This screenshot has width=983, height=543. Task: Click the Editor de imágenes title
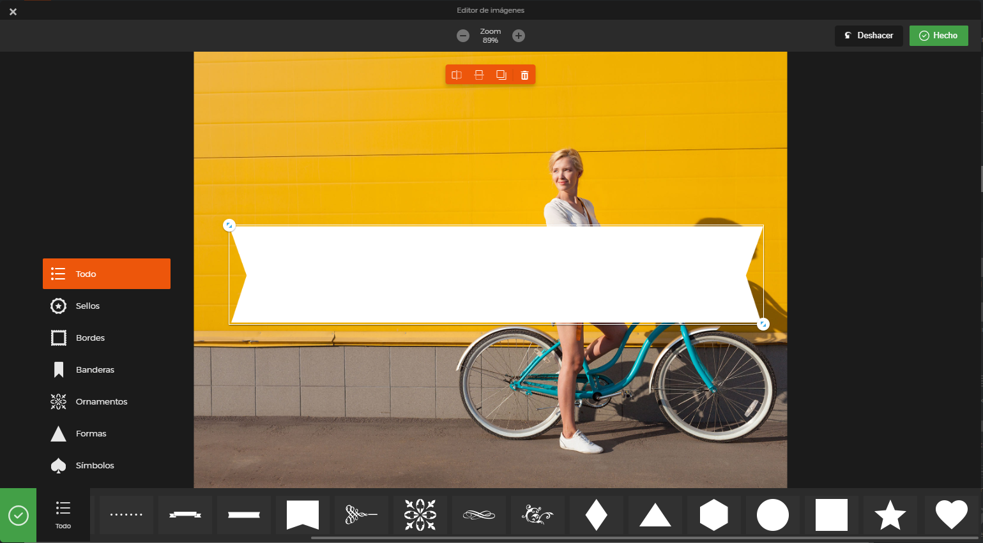point(491,10)
